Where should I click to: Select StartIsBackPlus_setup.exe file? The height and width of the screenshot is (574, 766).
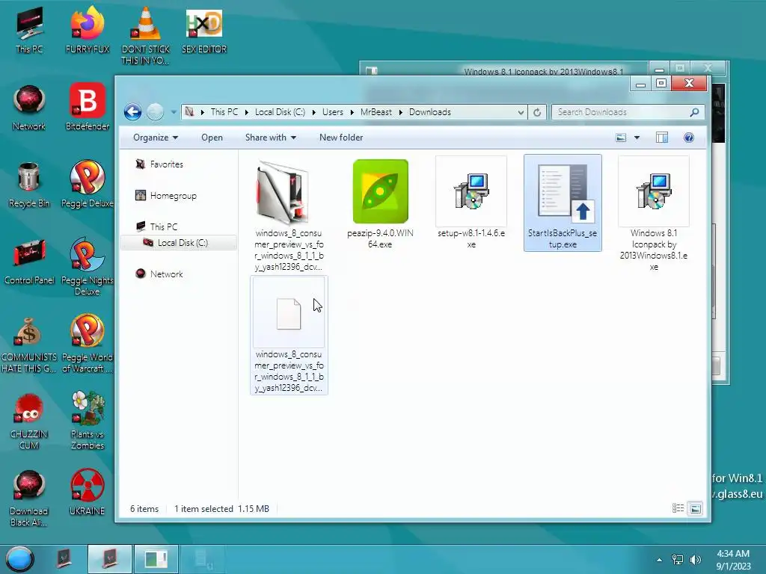pyautogui.click(x=563, y=203)
